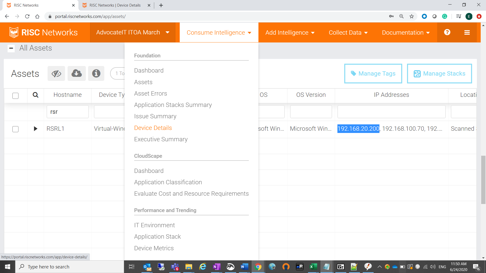This screenshot has height=273, width=486.
Task: Switch to the Device Details browser tab
Action: (x=115, y=5)
